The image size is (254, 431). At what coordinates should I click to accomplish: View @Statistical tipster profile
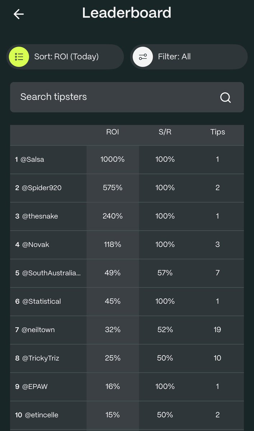click(x=127, y=301)
